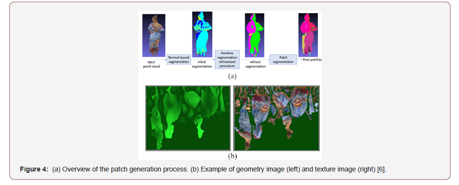Click the green geometry image

pos(188,118)
